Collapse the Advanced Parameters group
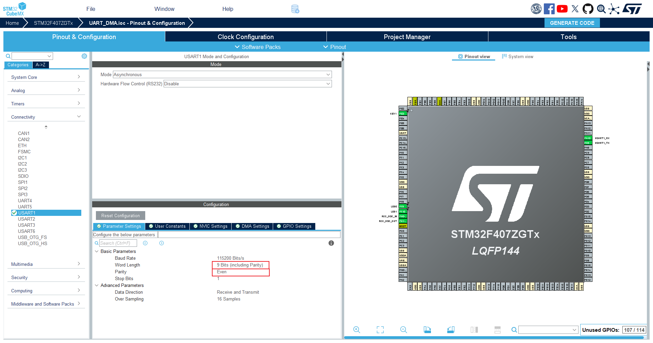The height and width of the screenshot is (343, 653). 97,285
